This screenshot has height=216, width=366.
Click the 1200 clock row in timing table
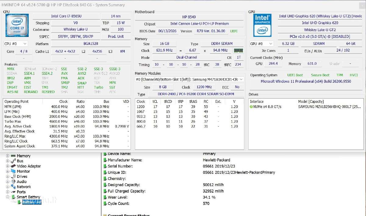[x=189, y=107]
